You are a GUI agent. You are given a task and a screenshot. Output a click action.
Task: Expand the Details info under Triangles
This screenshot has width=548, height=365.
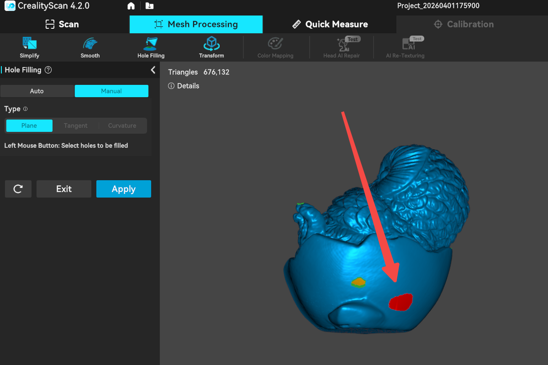[184, 86]
